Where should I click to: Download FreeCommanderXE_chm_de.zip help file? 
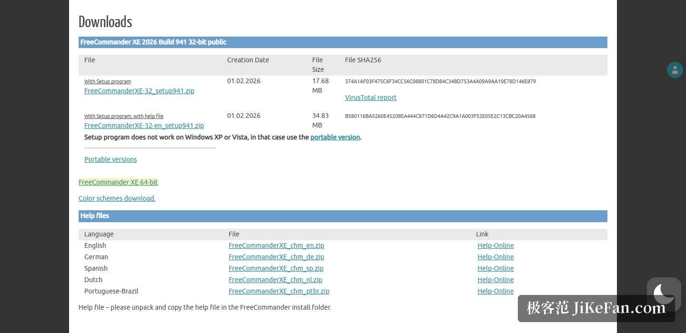(276, 257)
